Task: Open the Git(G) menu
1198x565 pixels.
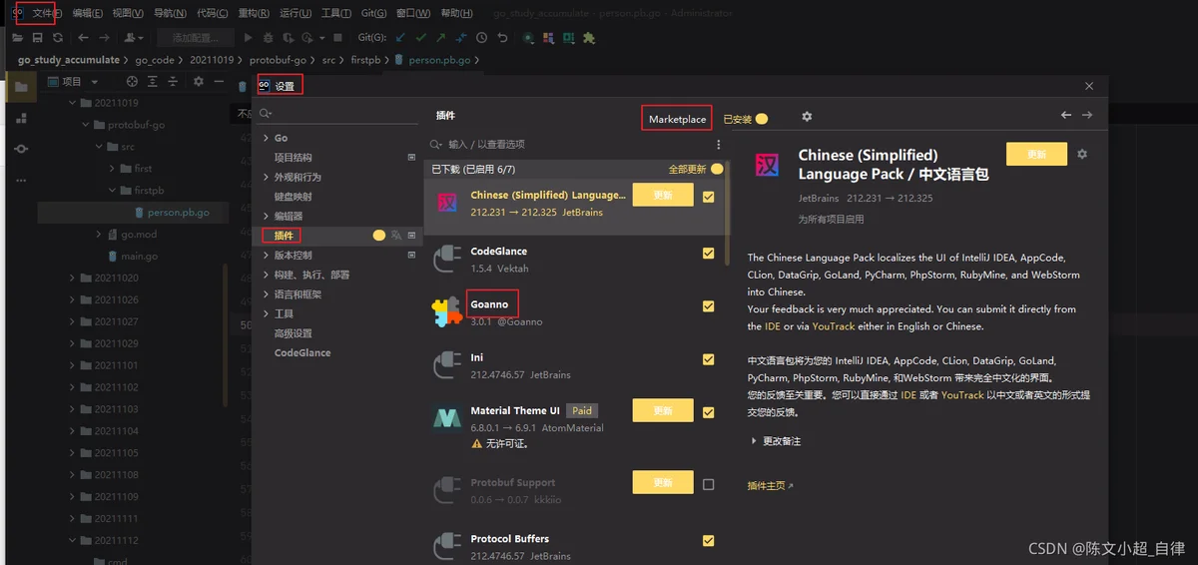Action: [373, 13]
